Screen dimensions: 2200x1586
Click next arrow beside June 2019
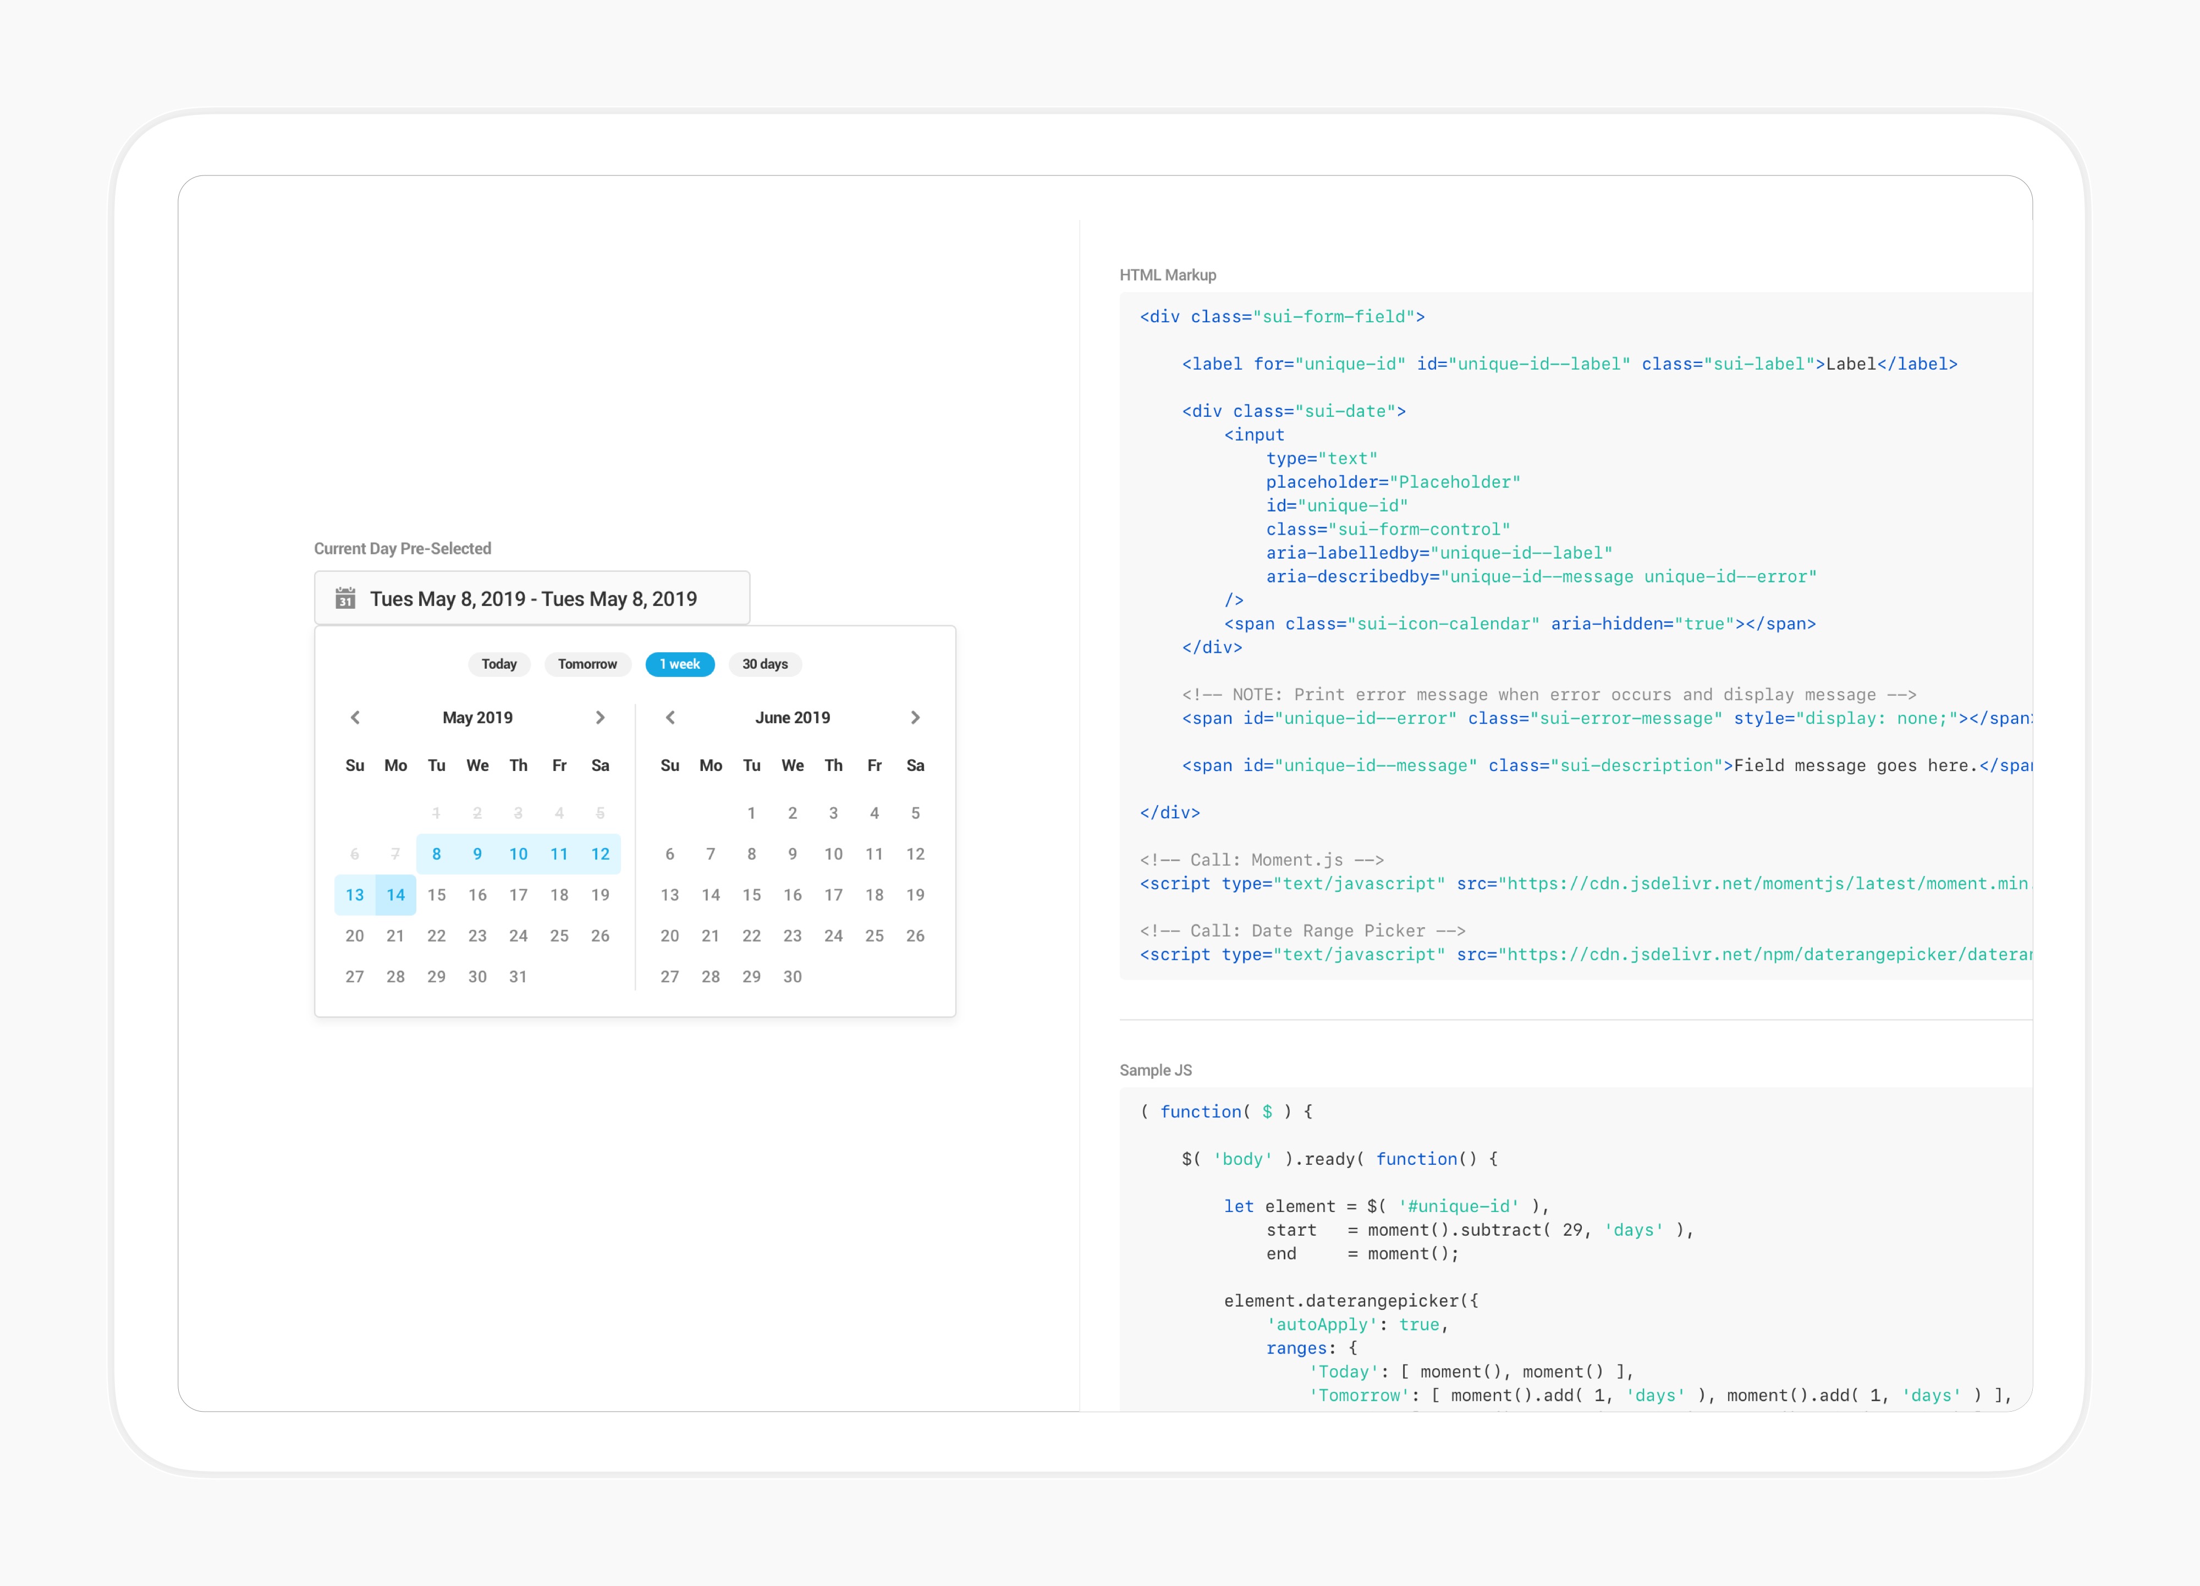pos(915,718)
